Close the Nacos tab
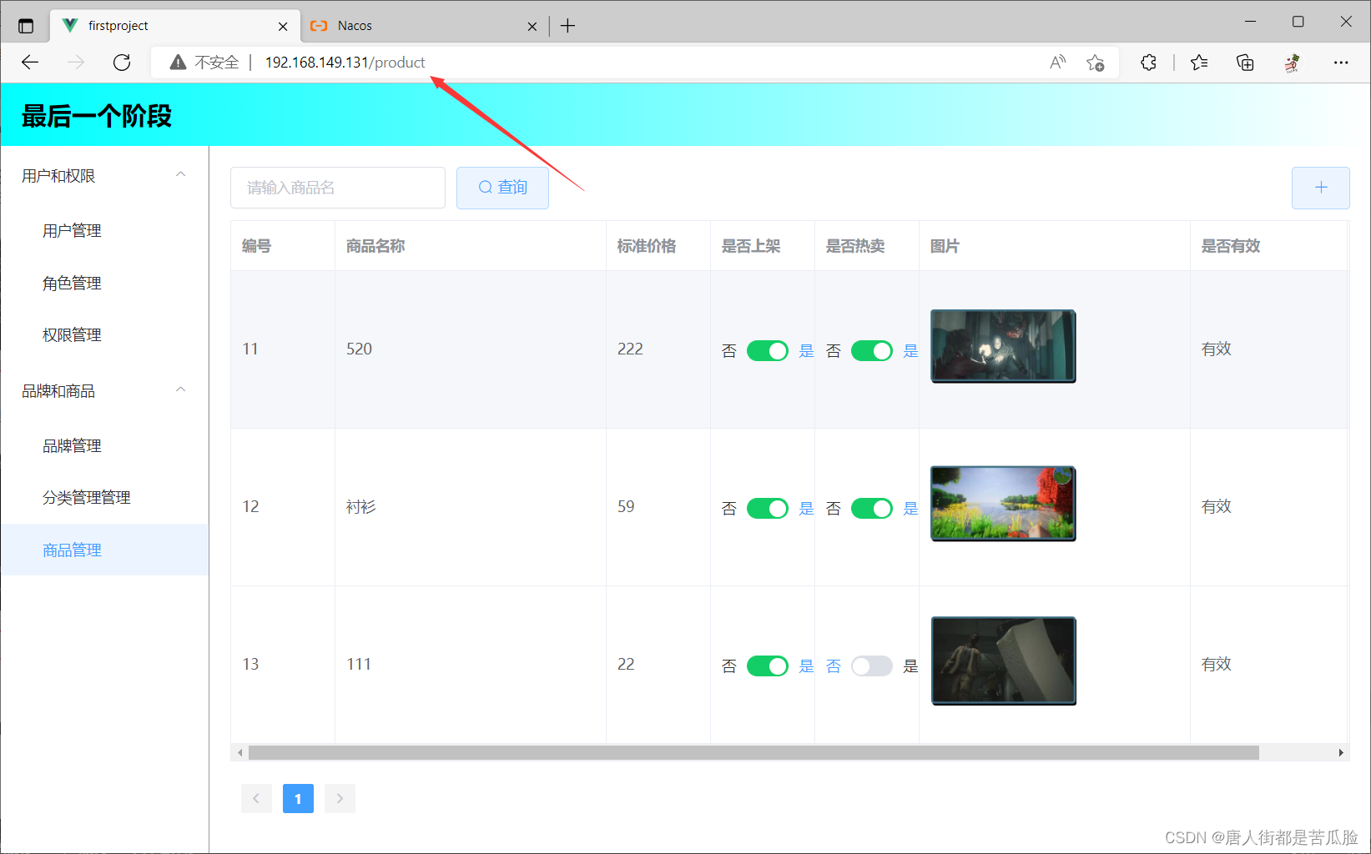 pyautogui.click(x=532, y=27)
